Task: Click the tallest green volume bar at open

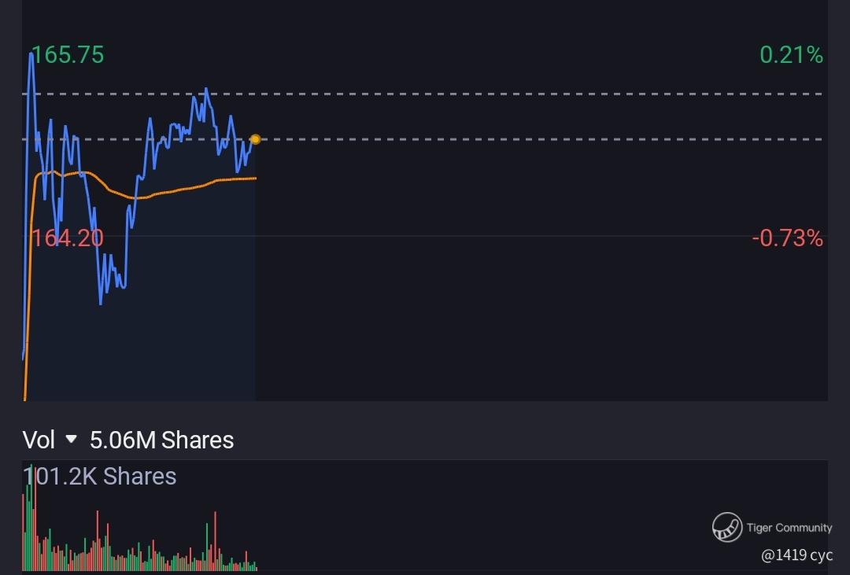Action: click(x=31, y=518)
